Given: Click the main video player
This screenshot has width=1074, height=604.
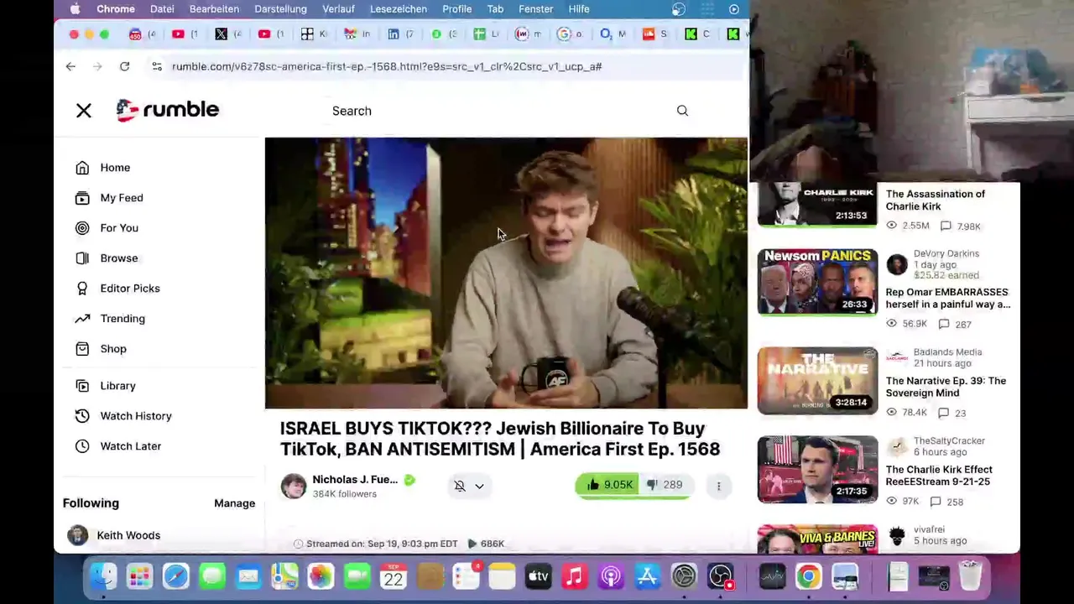Looking at the screenshot, I should pos(506,273).
